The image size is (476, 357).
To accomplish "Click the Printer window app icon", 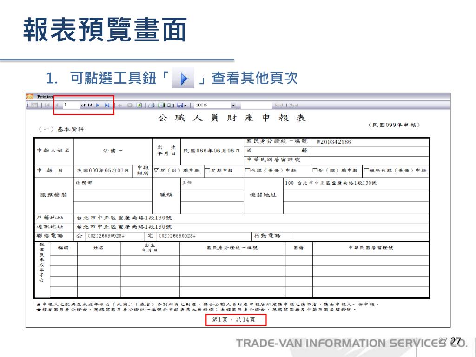I will pos(30,97).
